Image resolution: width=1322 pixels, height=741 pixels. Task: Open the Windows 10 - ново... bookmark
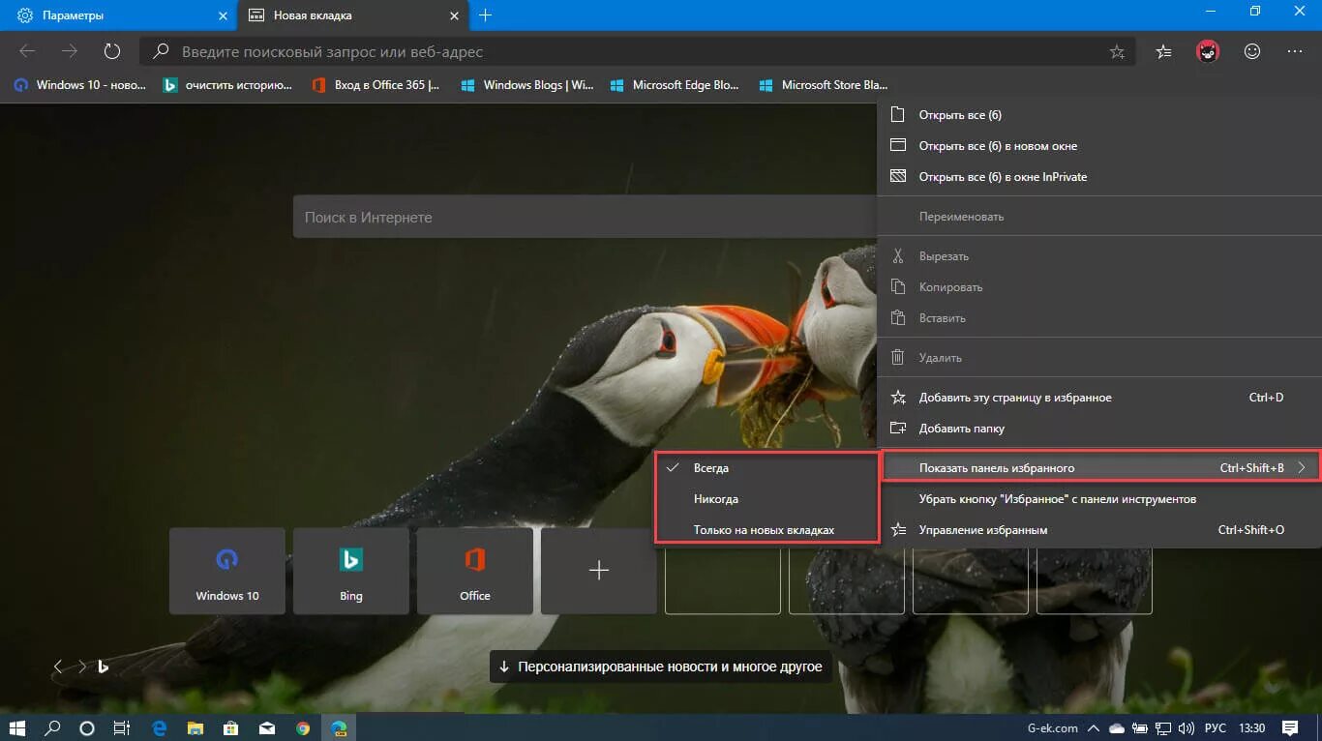tap(80, 85)
